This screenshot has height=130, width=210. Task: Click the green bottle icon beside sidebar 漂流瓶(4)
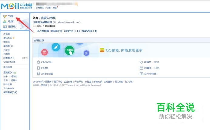point(15,73)
